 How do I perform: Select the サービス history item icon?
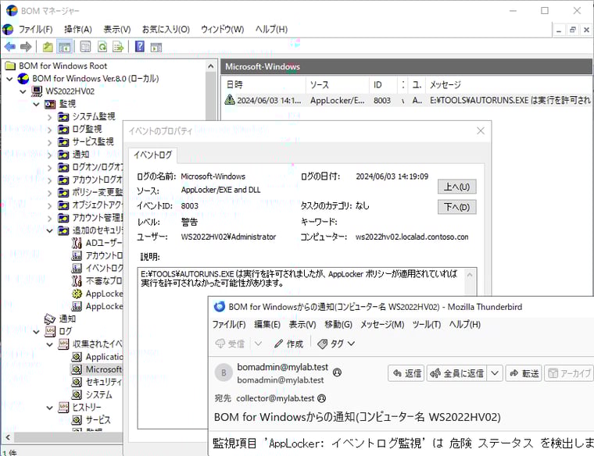77,420
